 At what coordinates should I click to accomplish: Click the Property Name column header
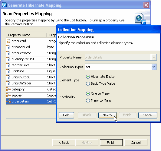pyautogui.click(x=26, y=35)
